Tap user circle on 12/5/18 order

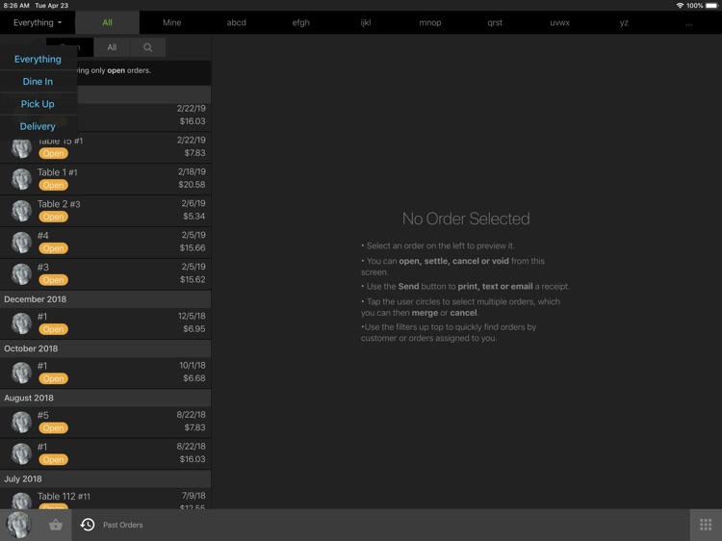coord(21,323)
